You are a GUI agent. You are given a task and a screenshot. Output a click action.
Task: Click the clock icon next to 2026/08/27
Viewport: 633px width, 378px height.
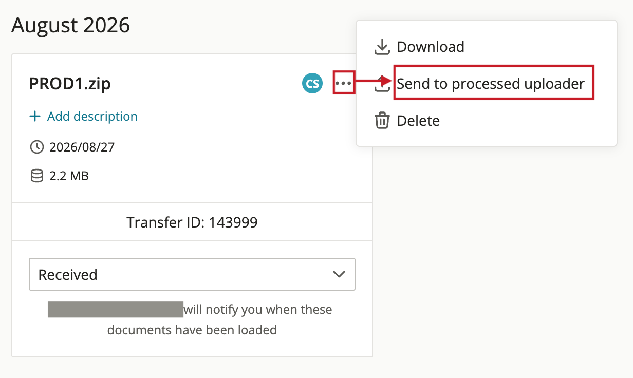point(37,147)
